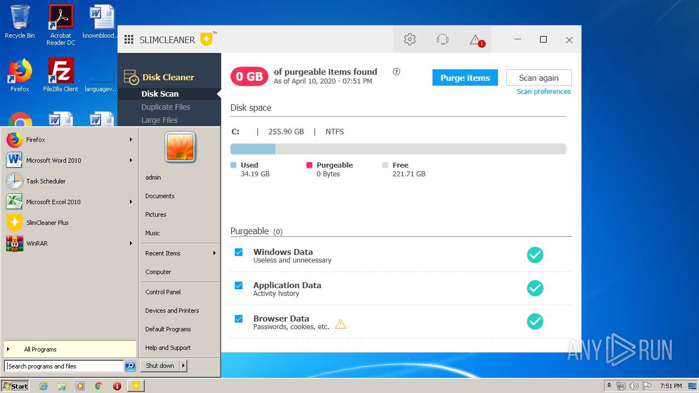Image resolution: width=699 pixels, height=393 pixels.
Task: Click the Search programs and files field
Action: click(x=64, y=366)
